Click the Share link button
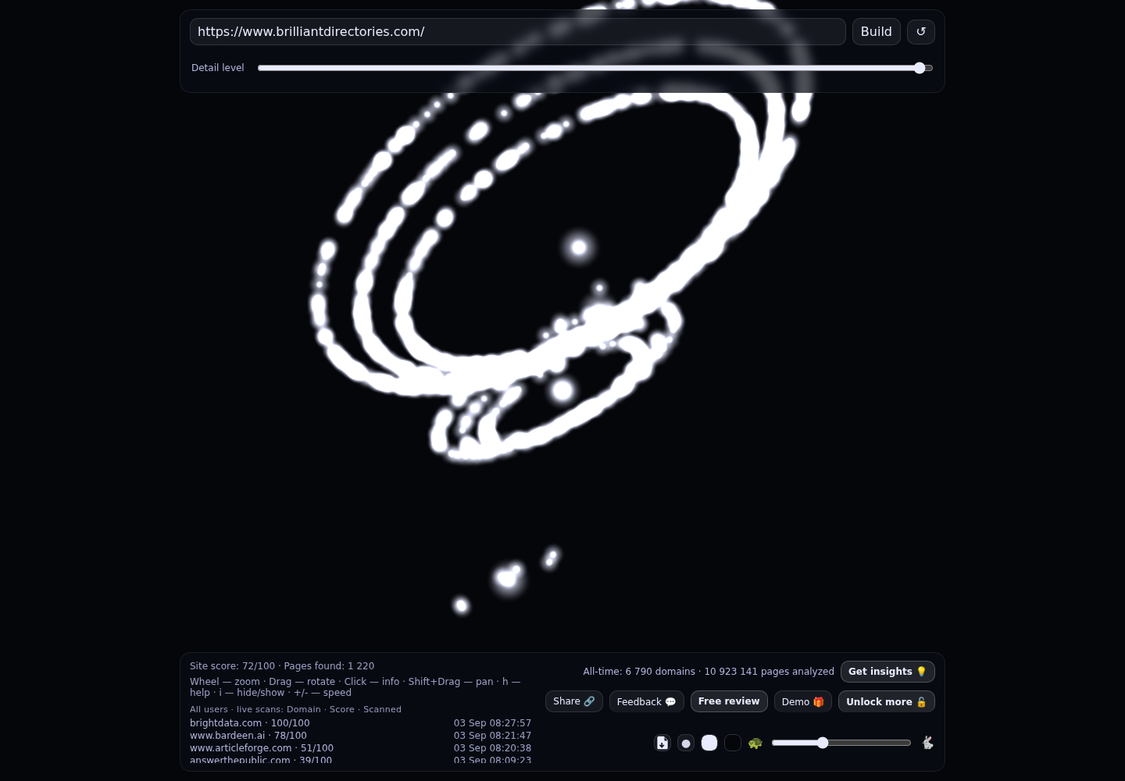The width and height of the screenshot is (1125, 781). pyautogui.click(x=573, y=701)
